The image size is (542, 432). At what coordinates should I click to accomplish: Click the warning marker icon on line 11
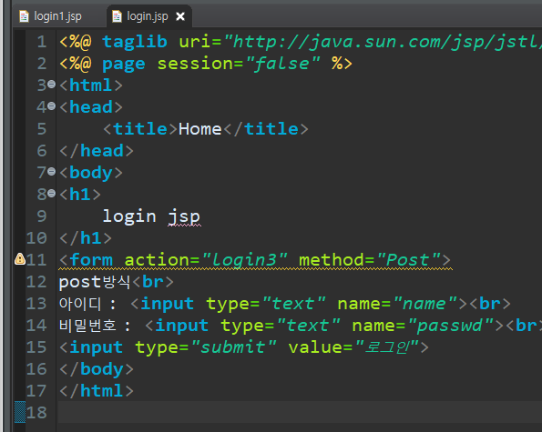(20, 259)
